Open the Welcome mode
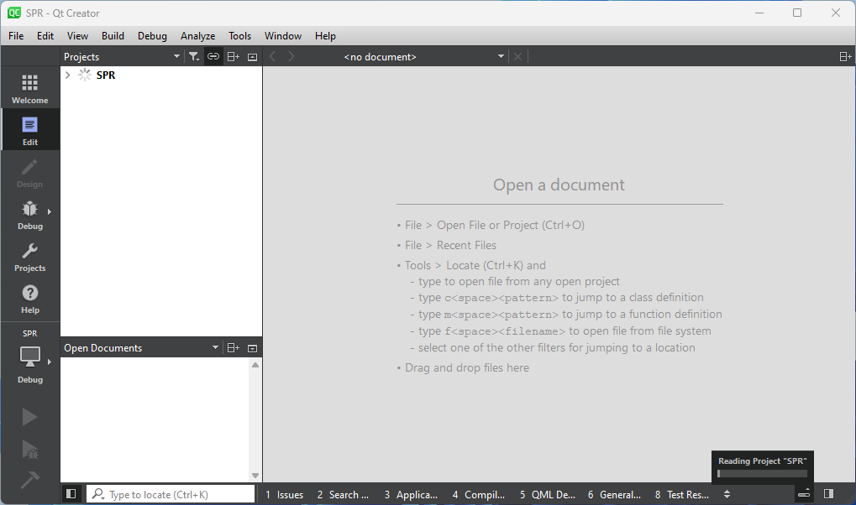The height and width of the screenshot is (505, 856). pyautogui.click(x=29, y=88)
